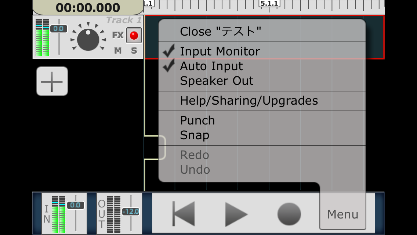Arm Track 1 with red record button
This screenshot has height=235, width=417.
tap(134, 35)
